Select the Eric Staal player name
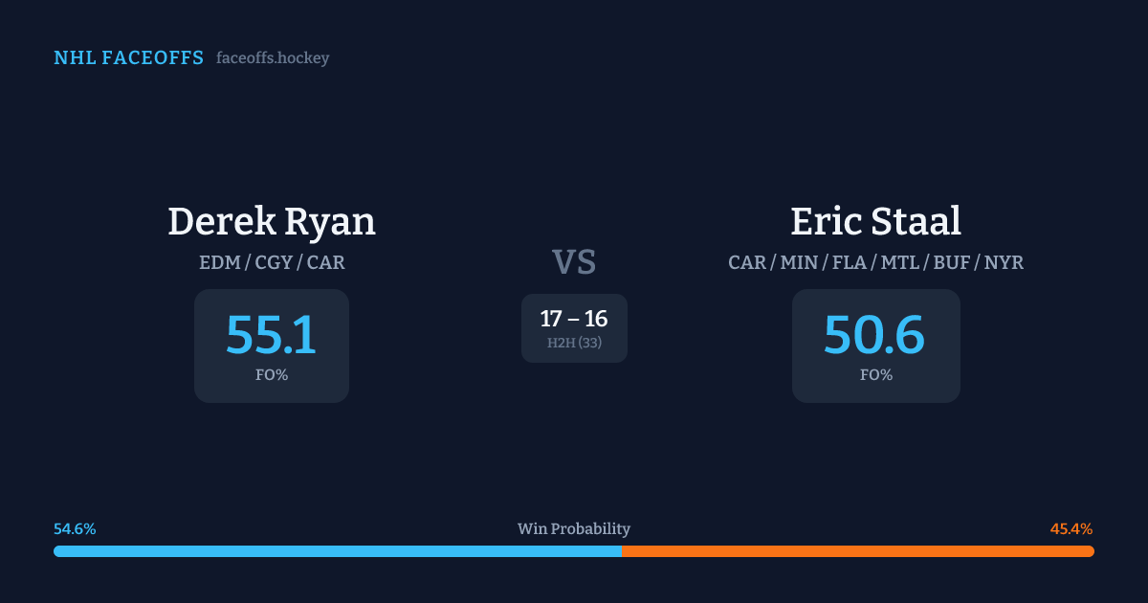The width and height of the screenshot is (1148, 603). tap(875, 221)
